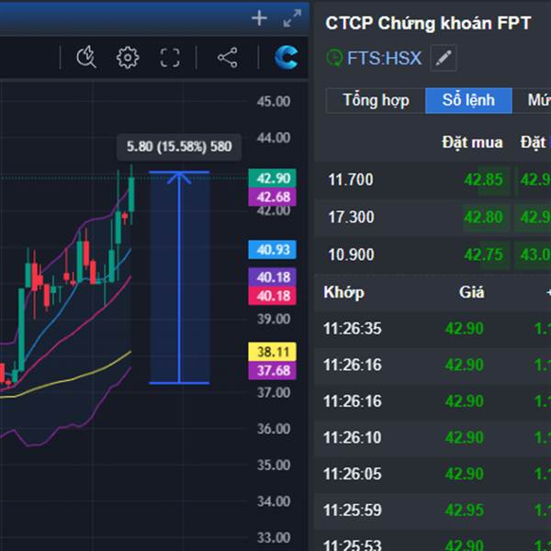Viewport: 551px width, 551px height.
Task: Click the plus icon in chart header
Action: (259, 18)
